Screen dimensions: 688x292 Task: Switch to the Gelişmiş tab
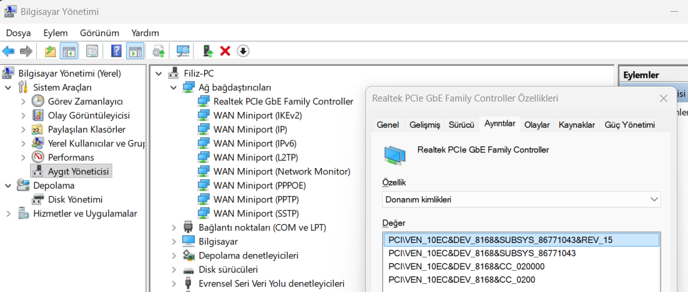425,125
